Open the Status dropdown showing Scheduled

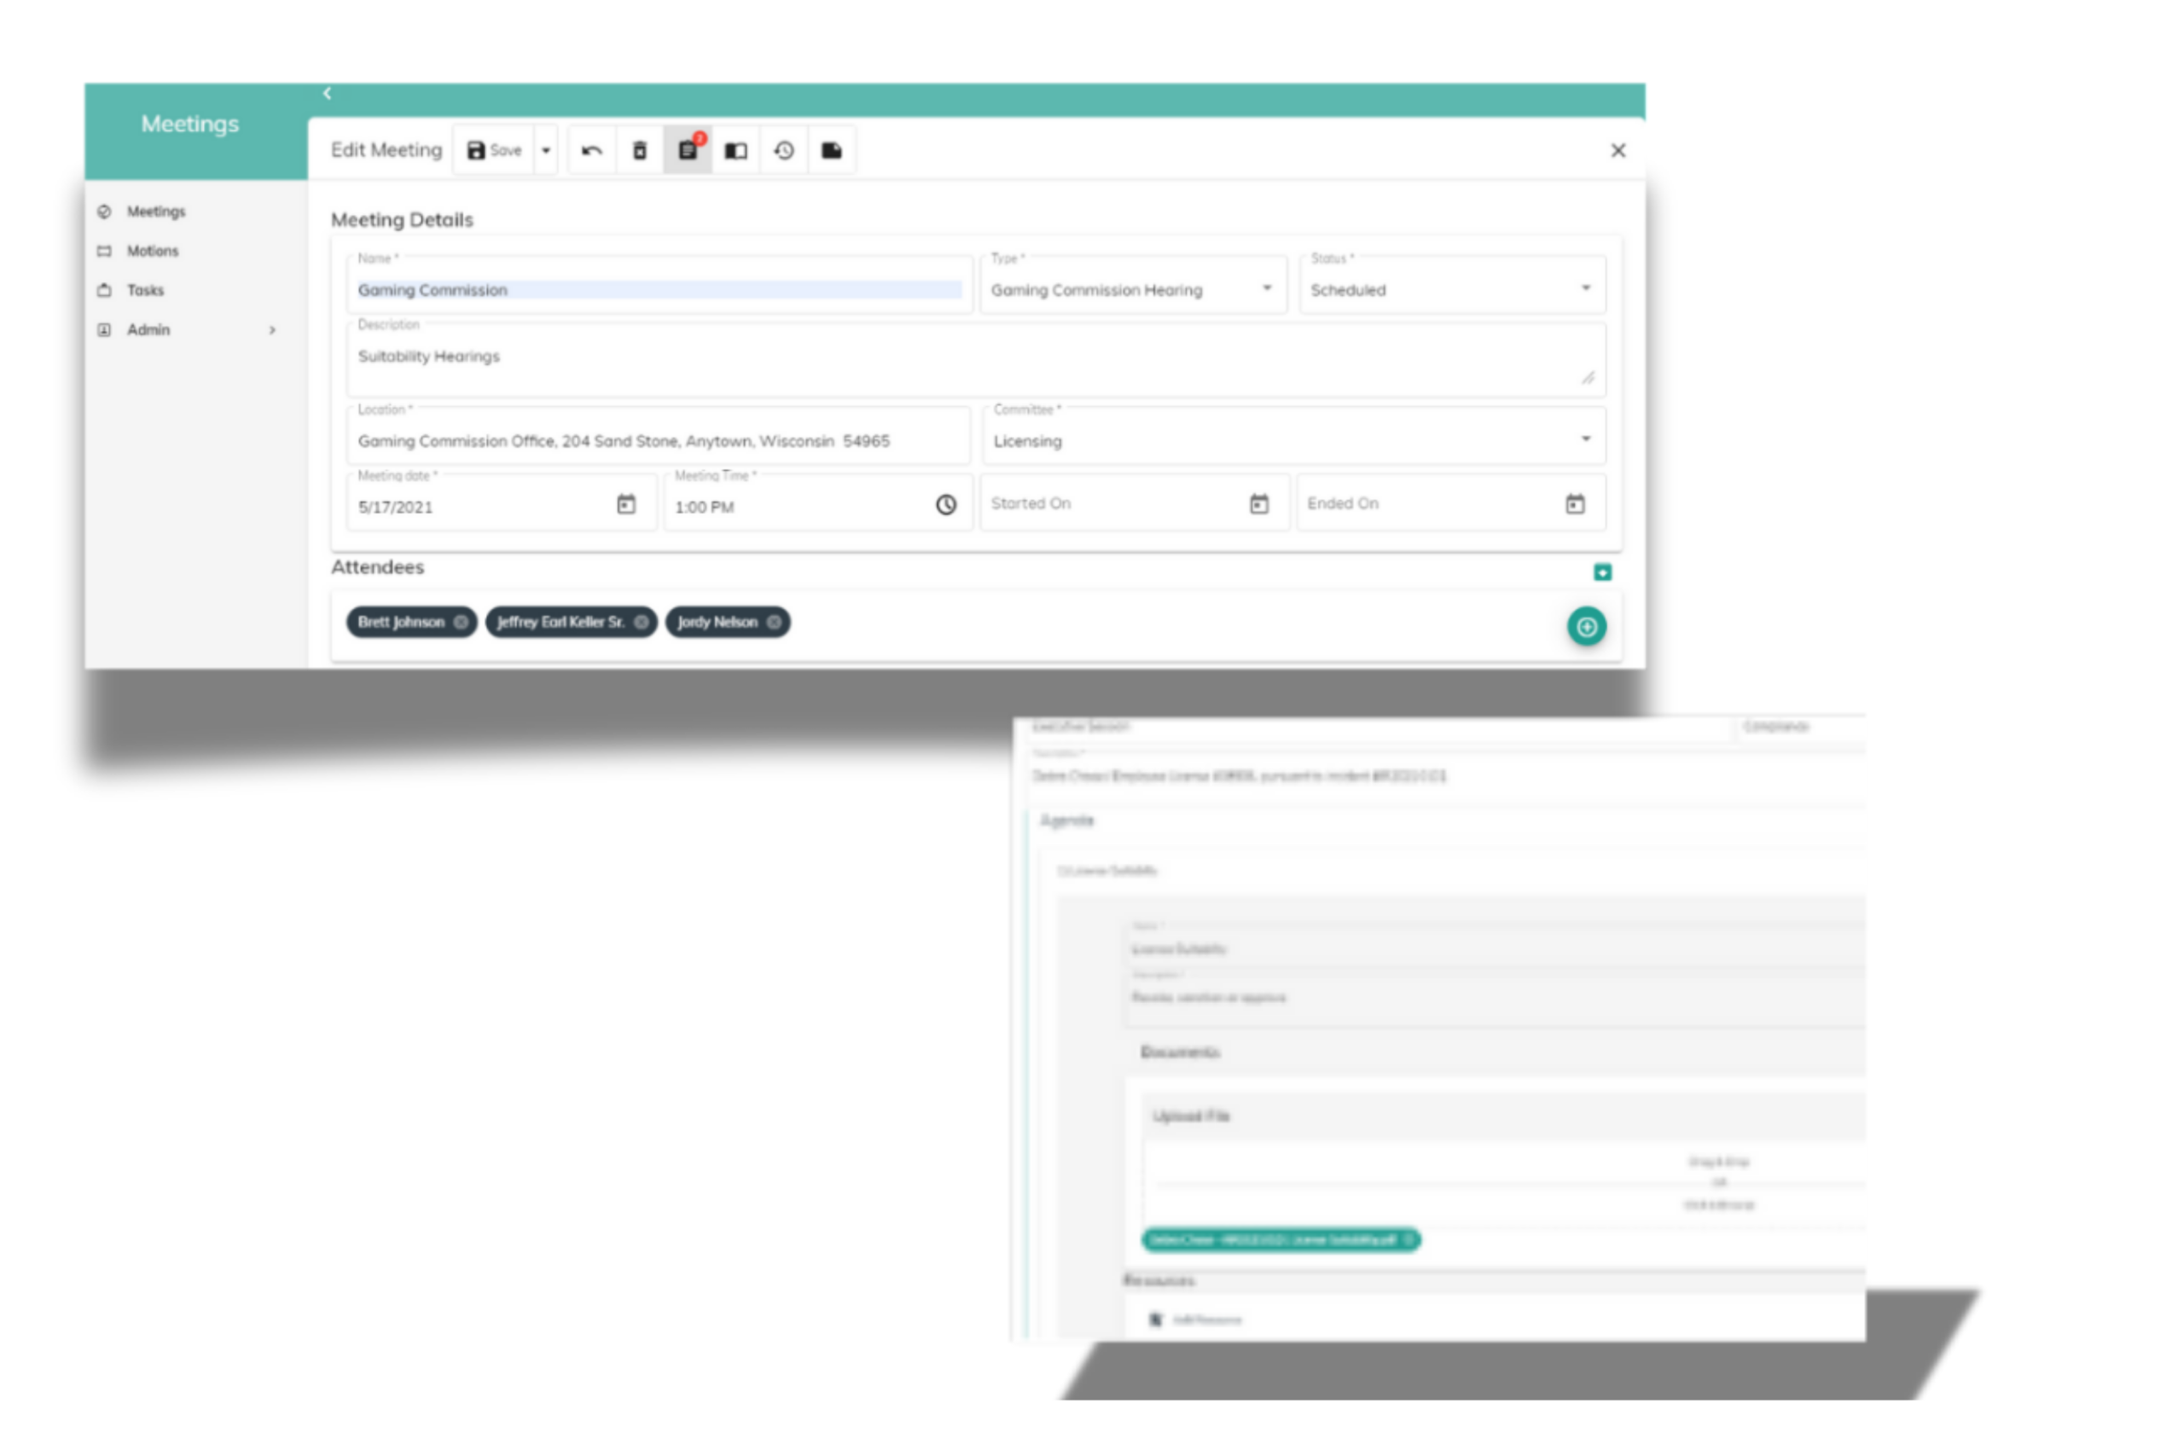(x=1450, y=290)
